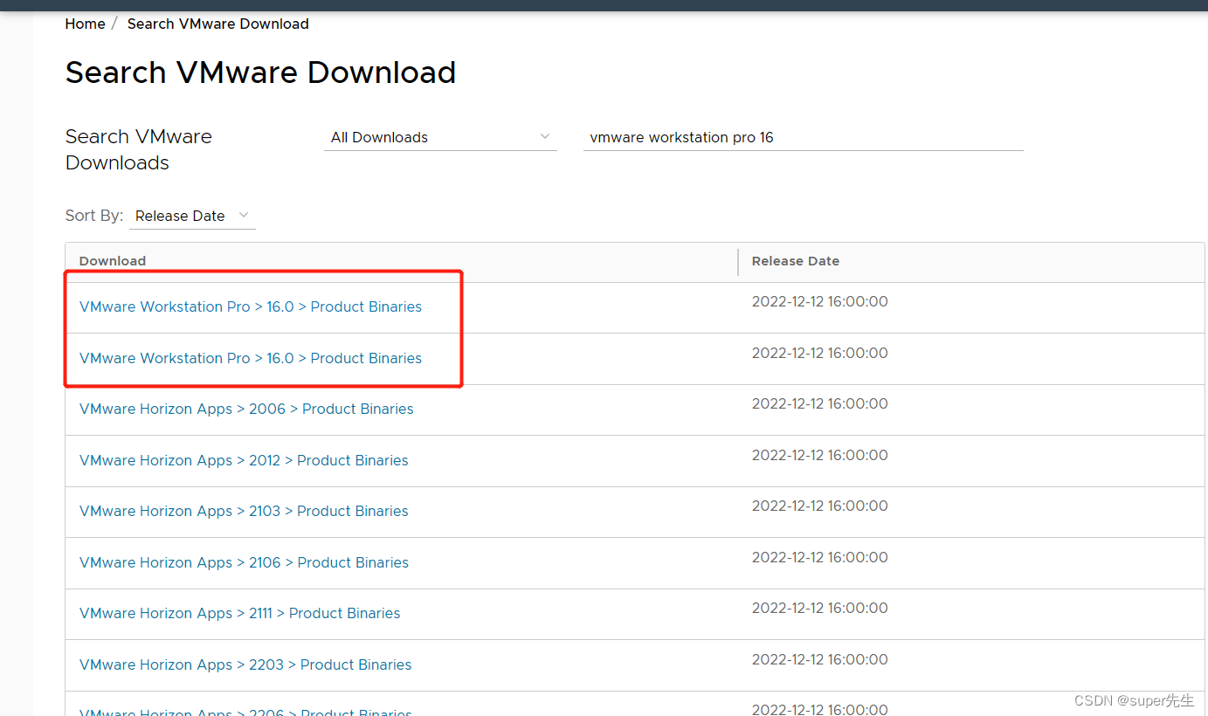Screen dimensions: 1208x716
Task: Click the Download column header
Action: coord(113,261)
